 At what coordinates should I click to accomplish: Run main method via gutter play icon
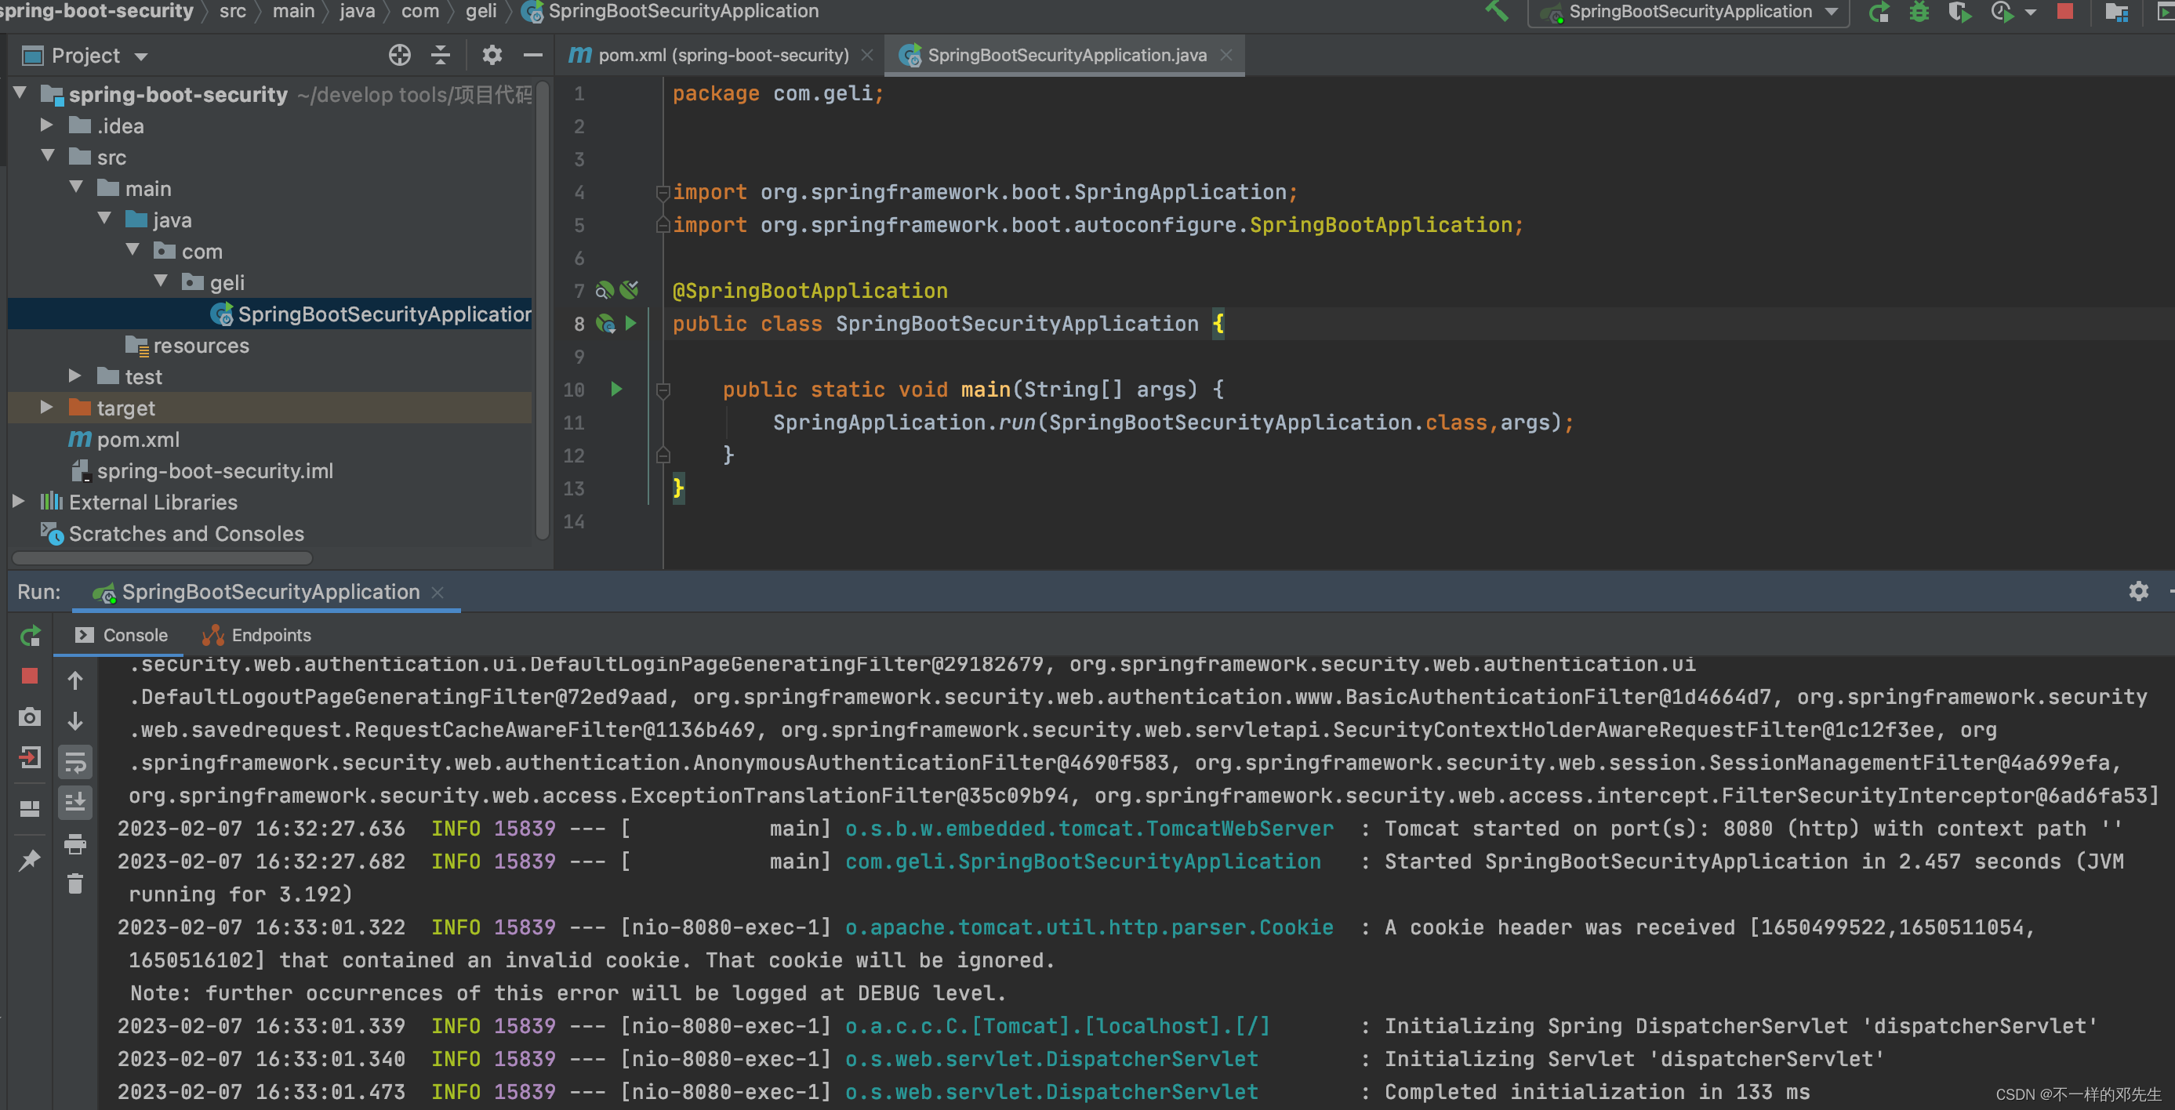pos(615,389)
